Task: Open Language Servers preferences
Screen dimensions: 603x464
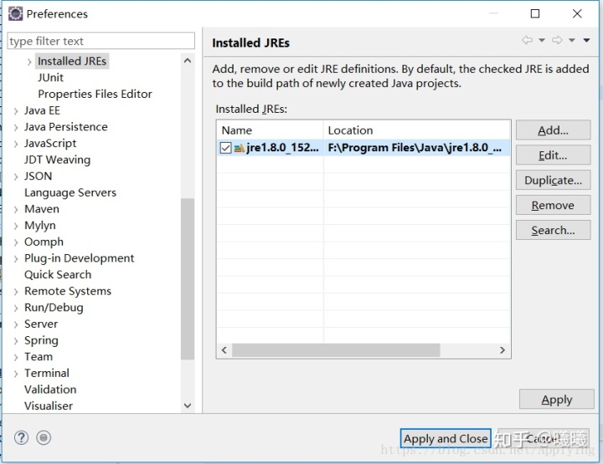Action: click(70, 192)
